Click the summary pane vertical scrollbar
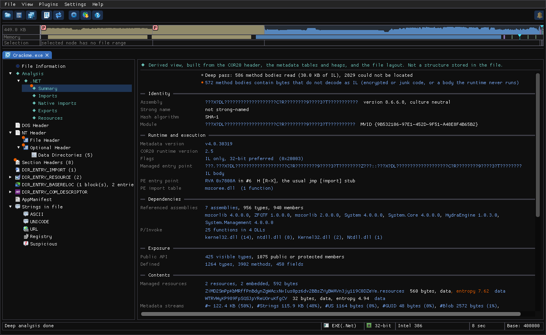Image resolution: width=546 pixels, height=335 pixels. pyautogui.click(x=538, y=145)
